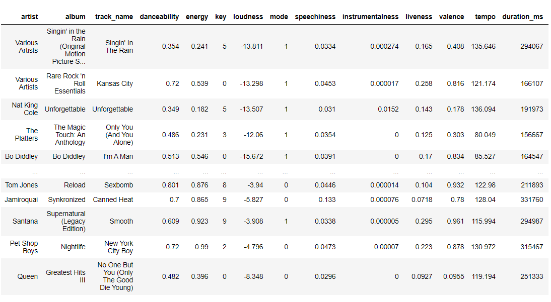
Task: Click the duration_ms column header
Action: [522, 17]
